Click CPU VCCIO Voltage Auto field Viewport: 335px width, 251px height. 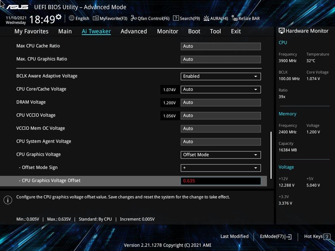coord(221,115)
